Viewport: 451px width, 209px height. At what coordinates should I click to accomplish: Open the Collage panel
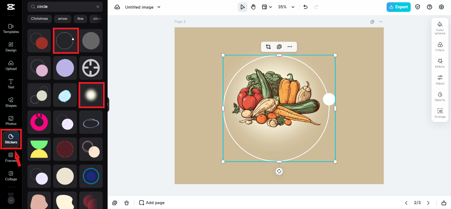[x=11, y=176]
